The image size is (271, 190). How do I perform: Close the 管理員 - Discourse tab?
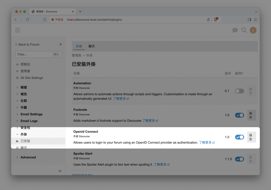[x=73, y=12]
